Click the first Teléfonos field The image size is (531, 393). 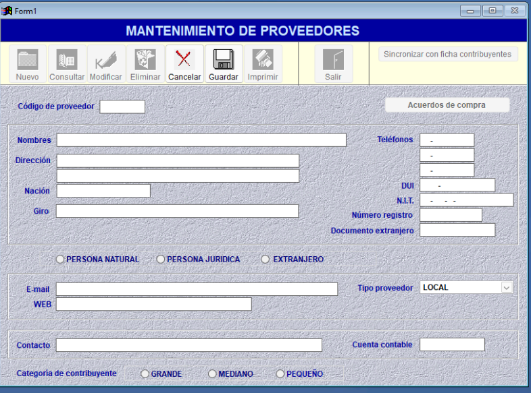447,140
